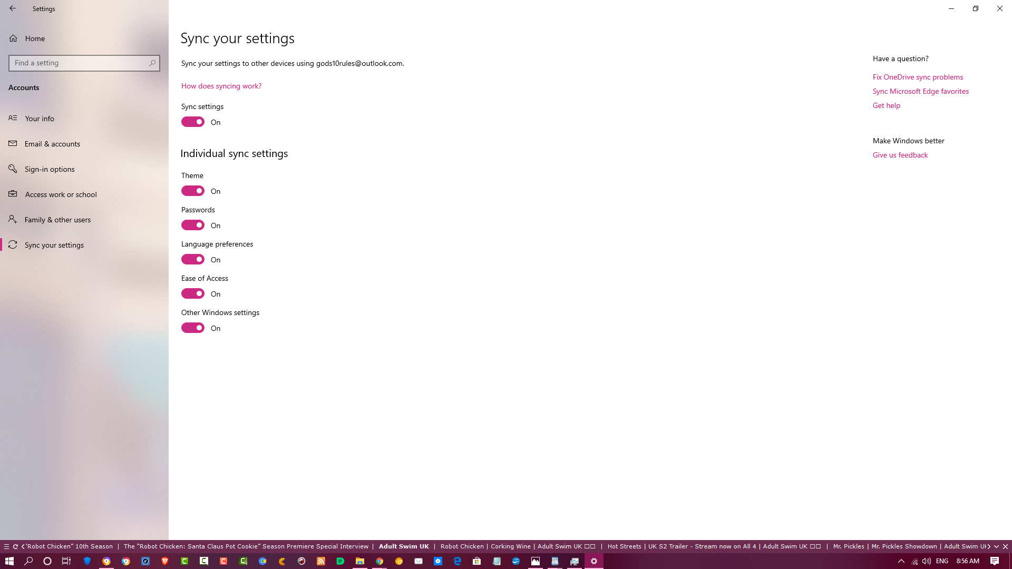
Task: Open Sign-in options
Action: point(50,169)
